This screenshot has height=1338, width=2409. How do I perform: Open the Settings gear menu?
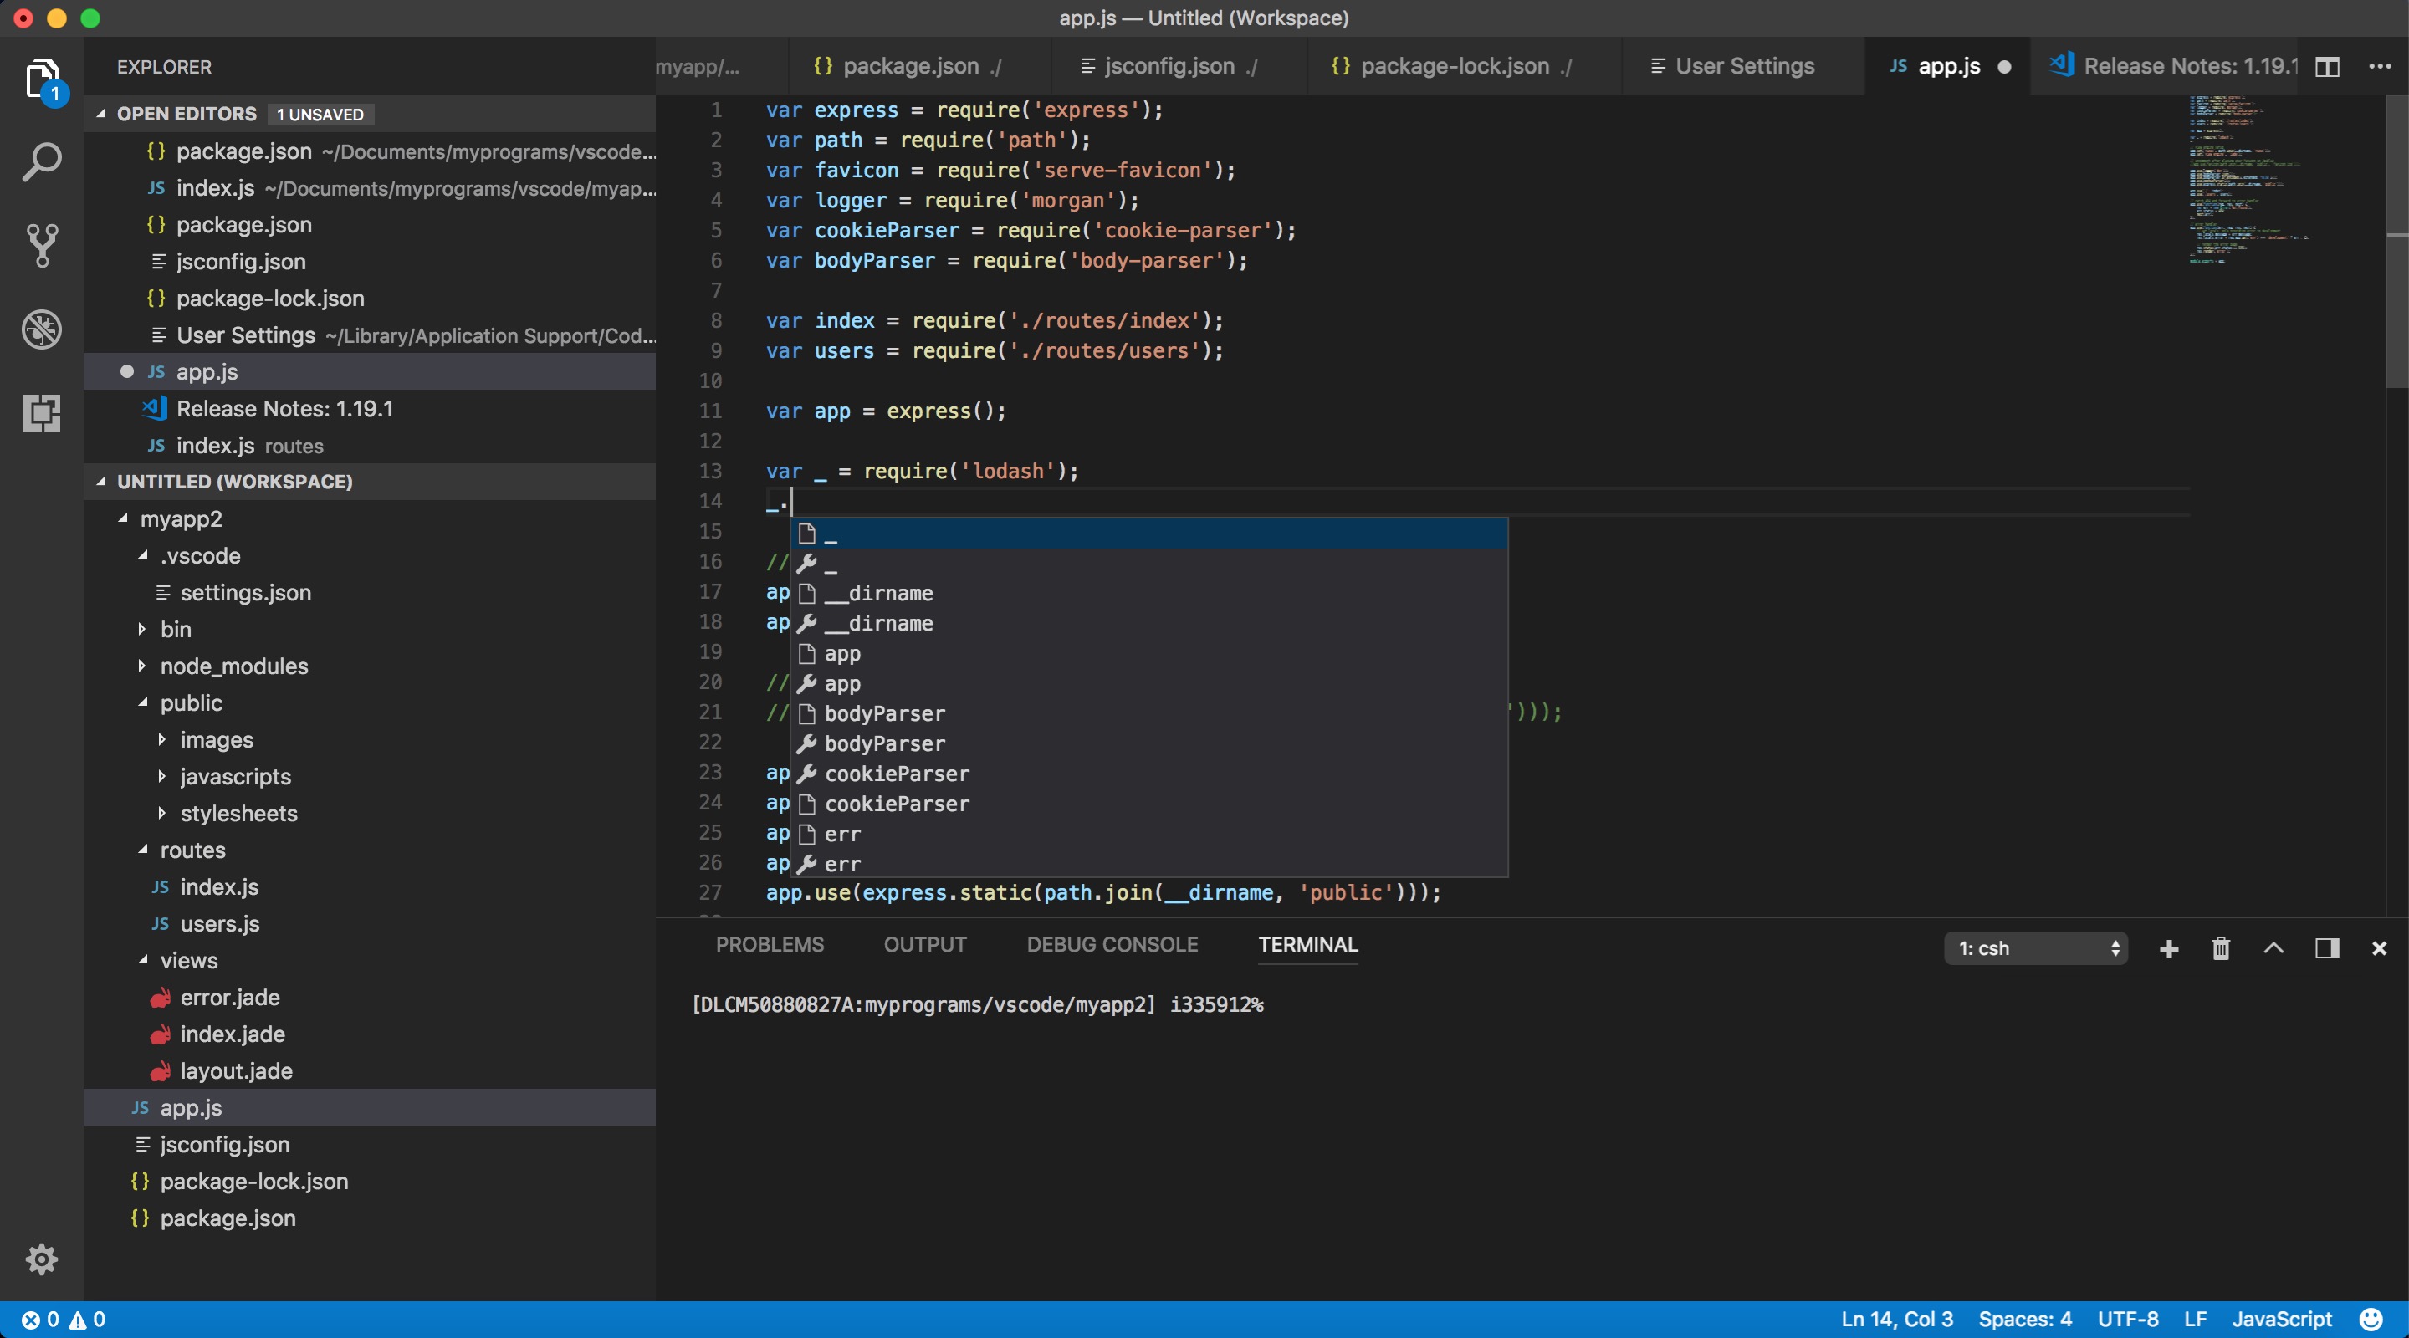tap(41, 1259)
